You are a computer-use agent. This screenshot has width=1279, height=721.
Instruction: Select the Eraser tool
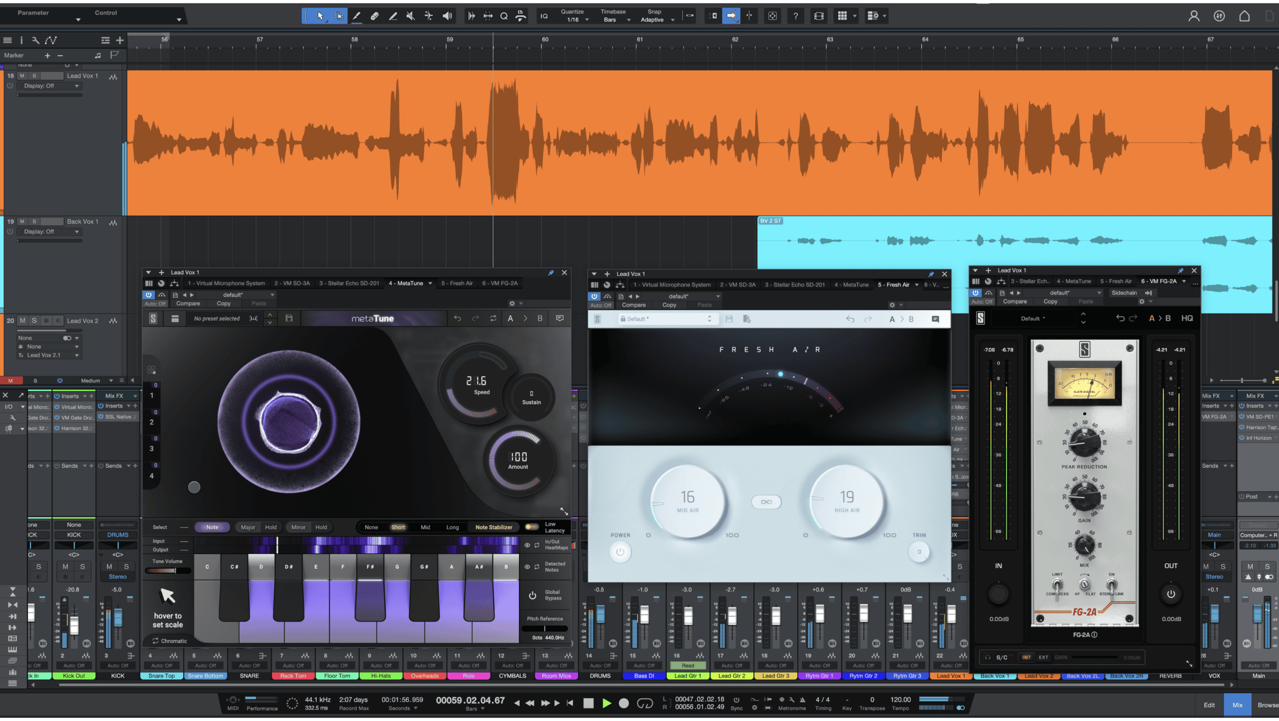click(375, 16)
